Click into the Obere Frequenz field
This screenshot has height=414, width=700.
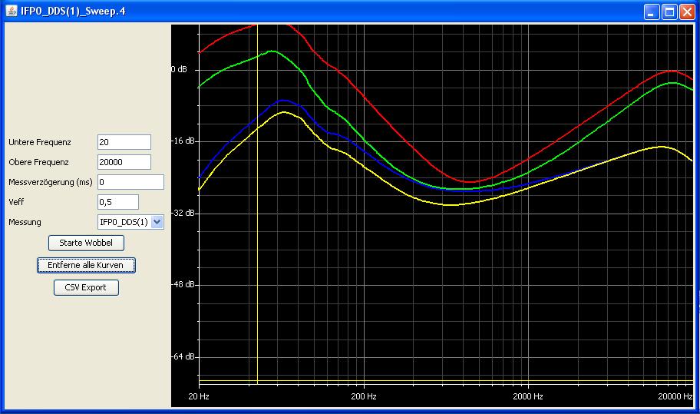(x=124, y=162)
